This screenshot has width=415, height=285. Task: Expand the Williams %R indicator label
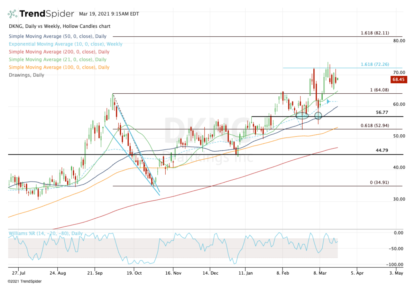click(x=45, y=234)
